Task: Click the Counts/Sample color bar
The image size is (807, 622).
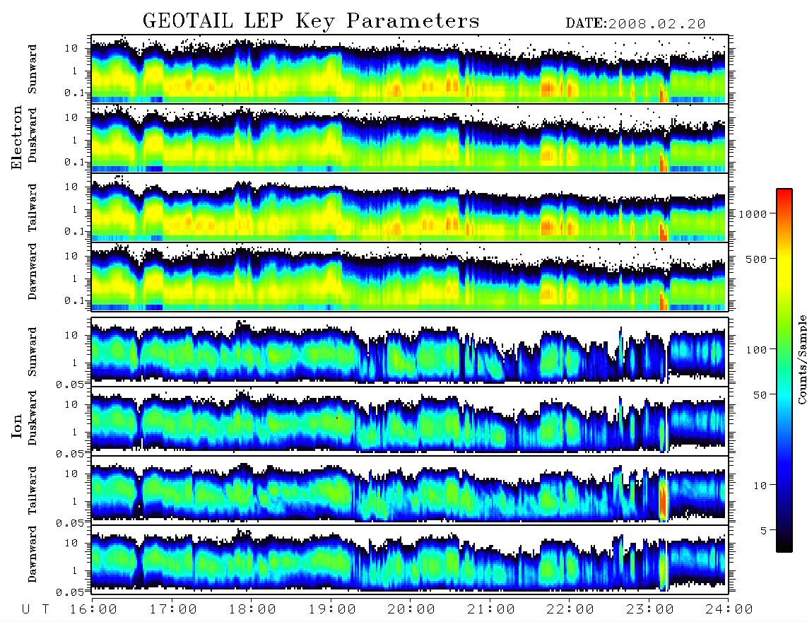Action: click(x=784, y=370)
